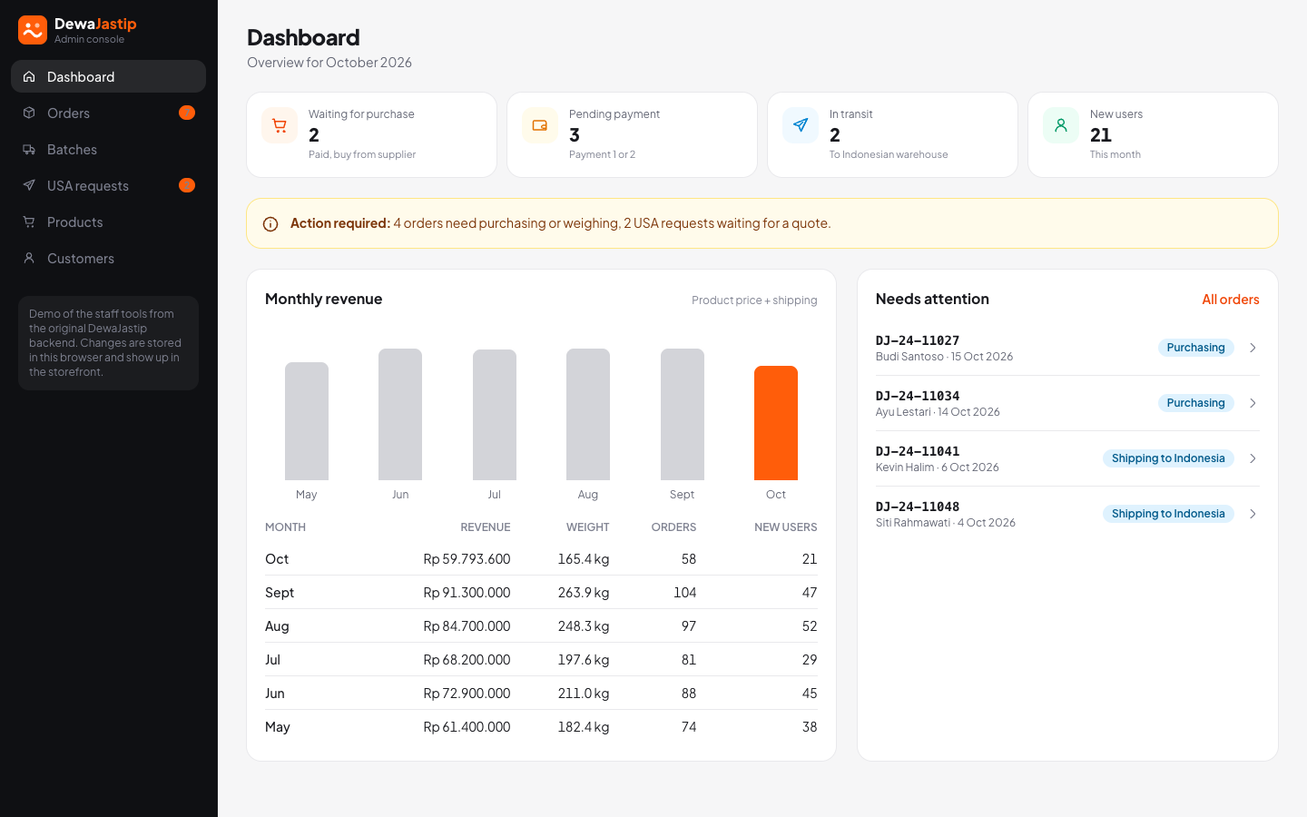The height and width of the screenshot is (817, 1307).
Task: Open the Orders menu item
Action: pos(108,113)
